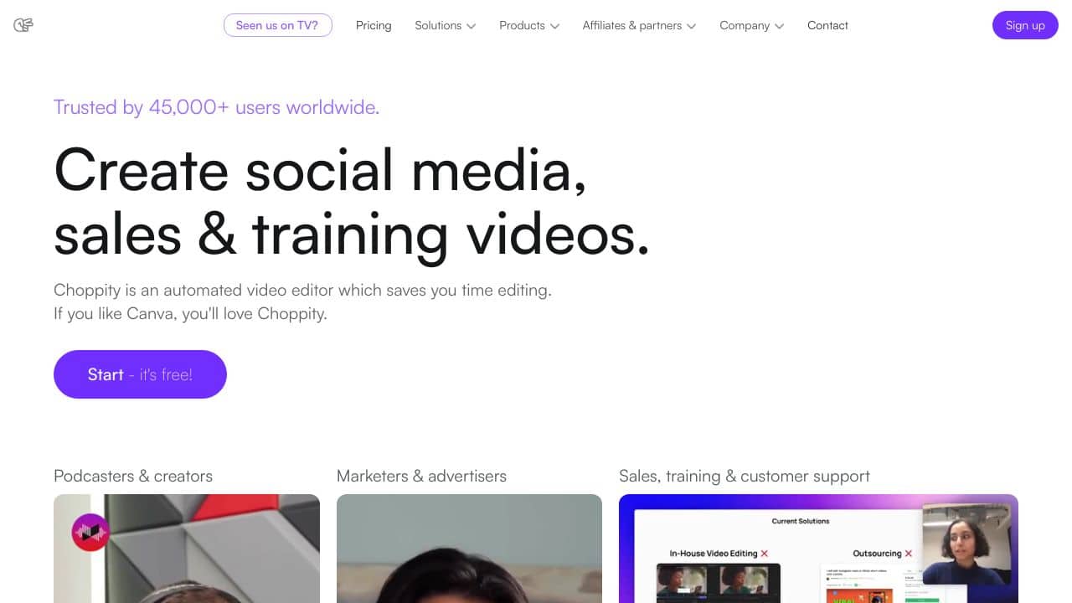
Task: Go to the Pricing page
Action: [x=374, y=25]
